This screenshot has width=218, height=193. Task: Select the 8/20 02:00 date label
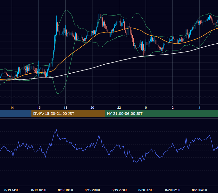pyautogui.click(x=172, y=190)
